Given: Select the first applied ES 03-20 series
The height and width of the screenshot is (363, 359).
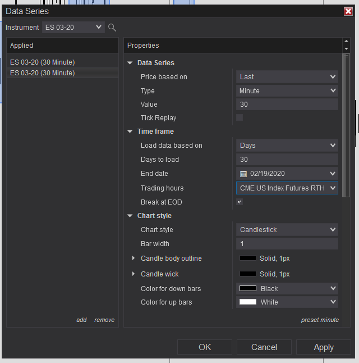Looking at the screenshot, I should tap(62, 62).
